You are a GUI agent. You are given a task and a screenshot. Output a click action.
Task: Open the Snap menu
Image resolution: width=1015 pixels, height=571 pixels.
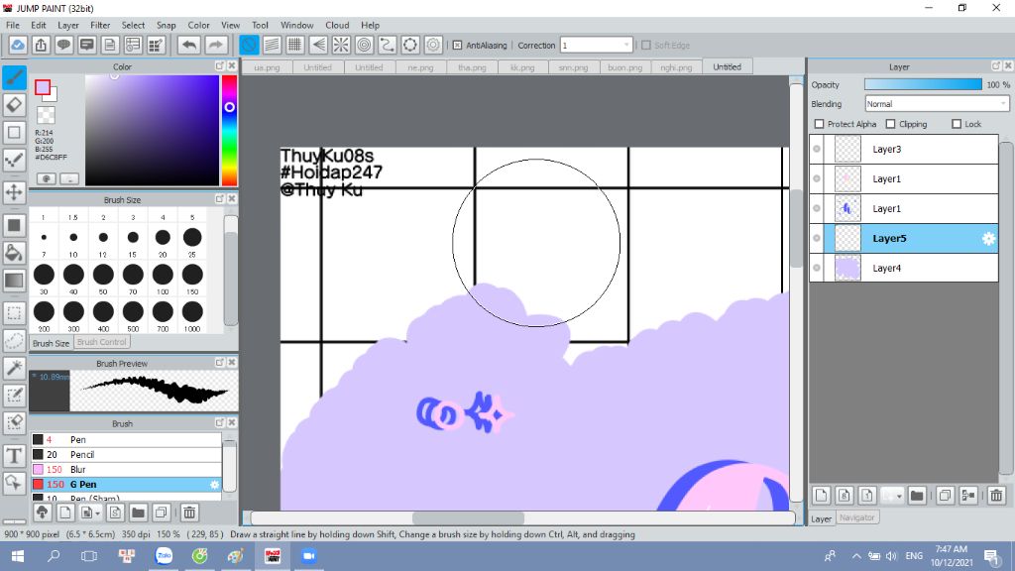pos(166,25)
